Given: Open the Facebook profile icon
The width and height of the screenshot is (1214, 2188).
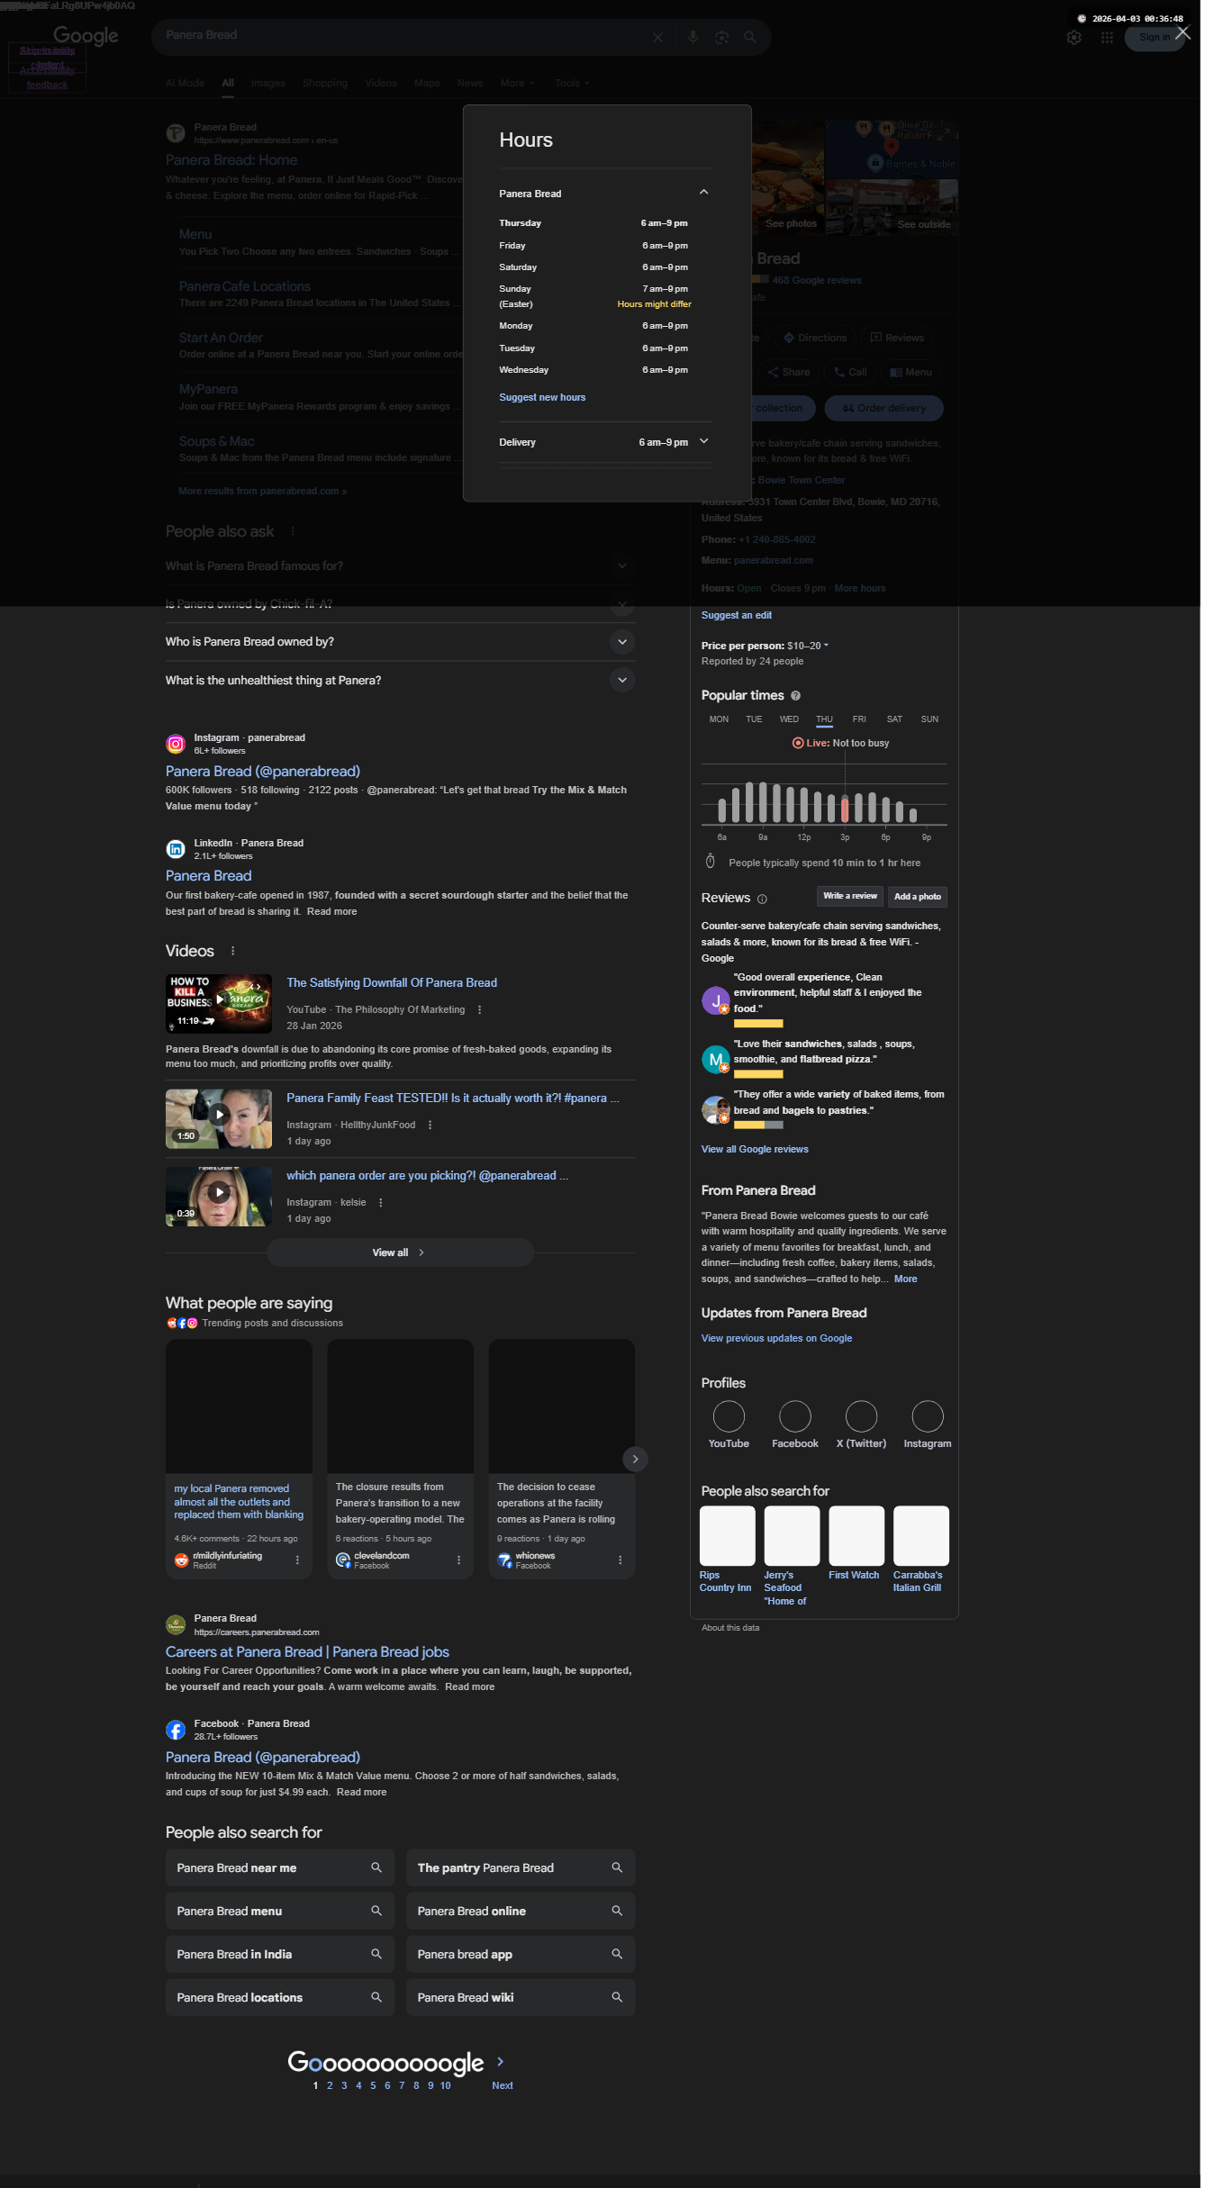Looking at the screenshot, I should [x=795, y=1416].
